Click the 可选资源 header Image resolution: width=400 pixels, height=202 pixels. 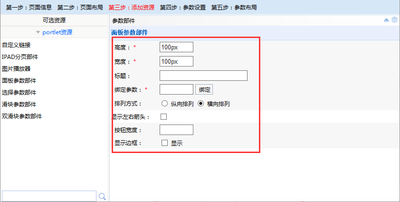pos(54,20)
